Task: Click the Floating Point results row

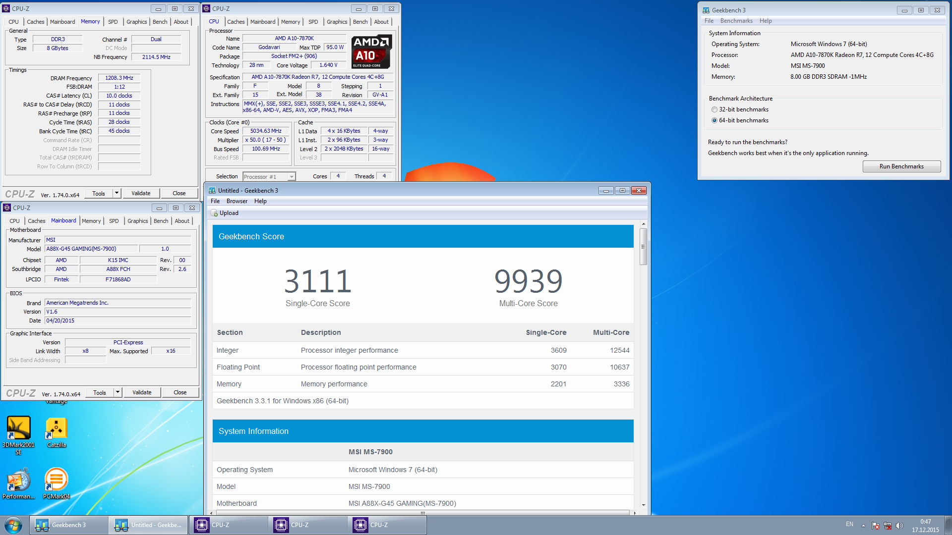Action: click(x=423, y=367)
